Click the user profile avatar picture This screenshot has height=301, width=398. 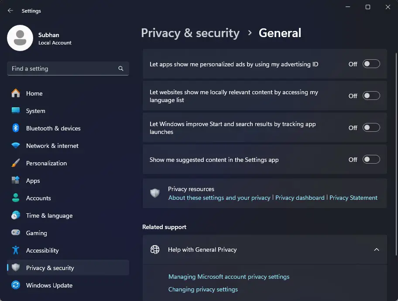(x=20, y=38)
